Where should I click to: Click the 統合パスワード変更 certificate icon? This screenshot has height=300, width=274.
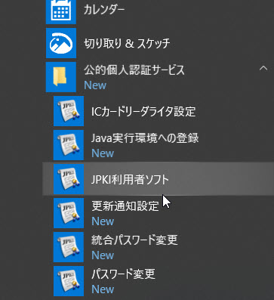tap(69, 247)
